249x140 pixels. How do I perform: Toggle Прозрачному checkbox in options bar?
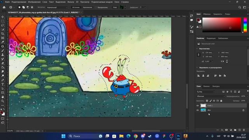click(x=96, y=7)
